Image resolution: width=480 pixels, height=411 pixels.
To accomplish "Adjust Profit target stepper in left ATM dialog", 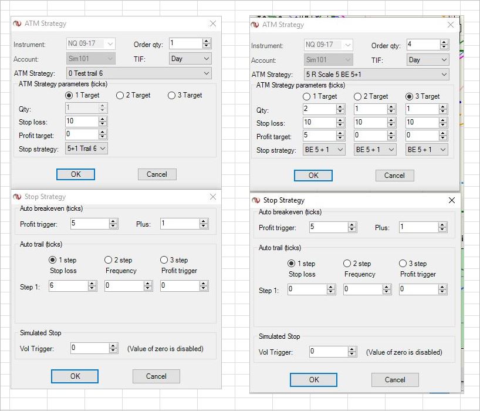I will pyautogui.click(x=103, y=134).
